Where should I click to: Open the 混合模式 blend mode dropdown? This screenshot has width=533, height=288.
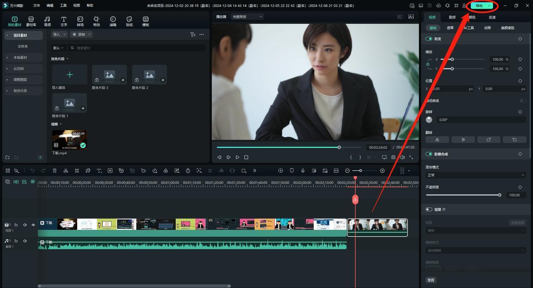[x=475, y=175]
